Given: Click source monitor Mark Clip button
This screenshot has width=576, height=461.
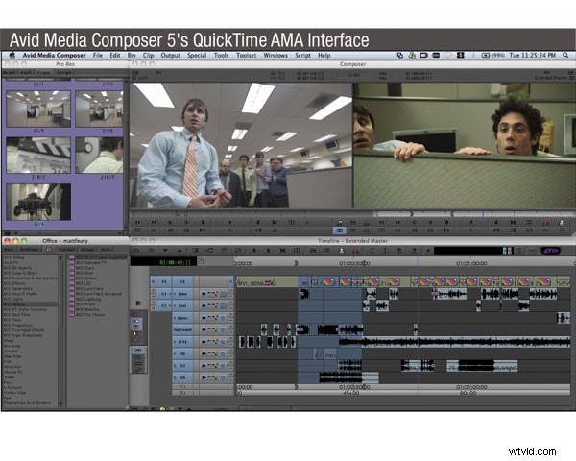Looking at the screenshot, I should click(275, 223).
